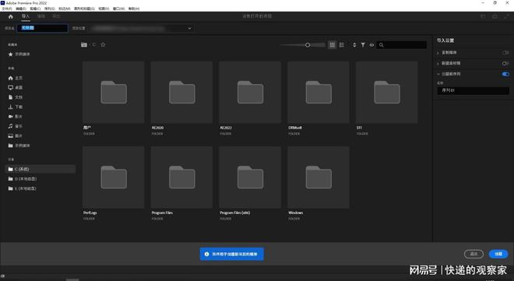Click the sequence name field 序列 01

pyautogui.click(x=473, y=90)
